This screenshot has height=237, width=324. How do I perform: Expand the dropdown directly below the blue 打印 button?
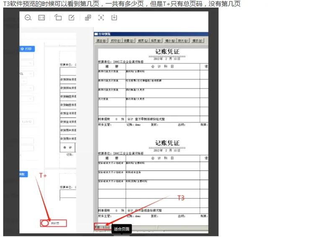26,63
